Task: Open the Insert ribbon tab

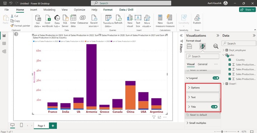Action: pos(34,10)
